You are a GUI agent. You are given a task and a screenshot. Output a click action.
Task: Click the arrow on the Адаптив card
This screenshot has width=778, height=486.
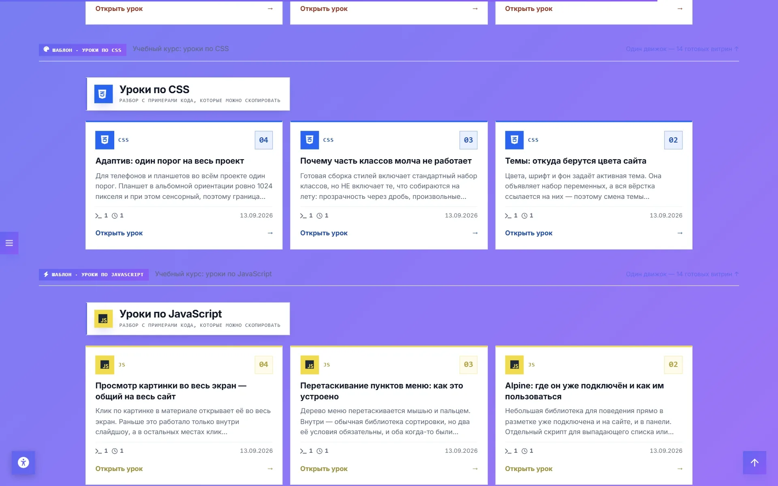point(270,233)
